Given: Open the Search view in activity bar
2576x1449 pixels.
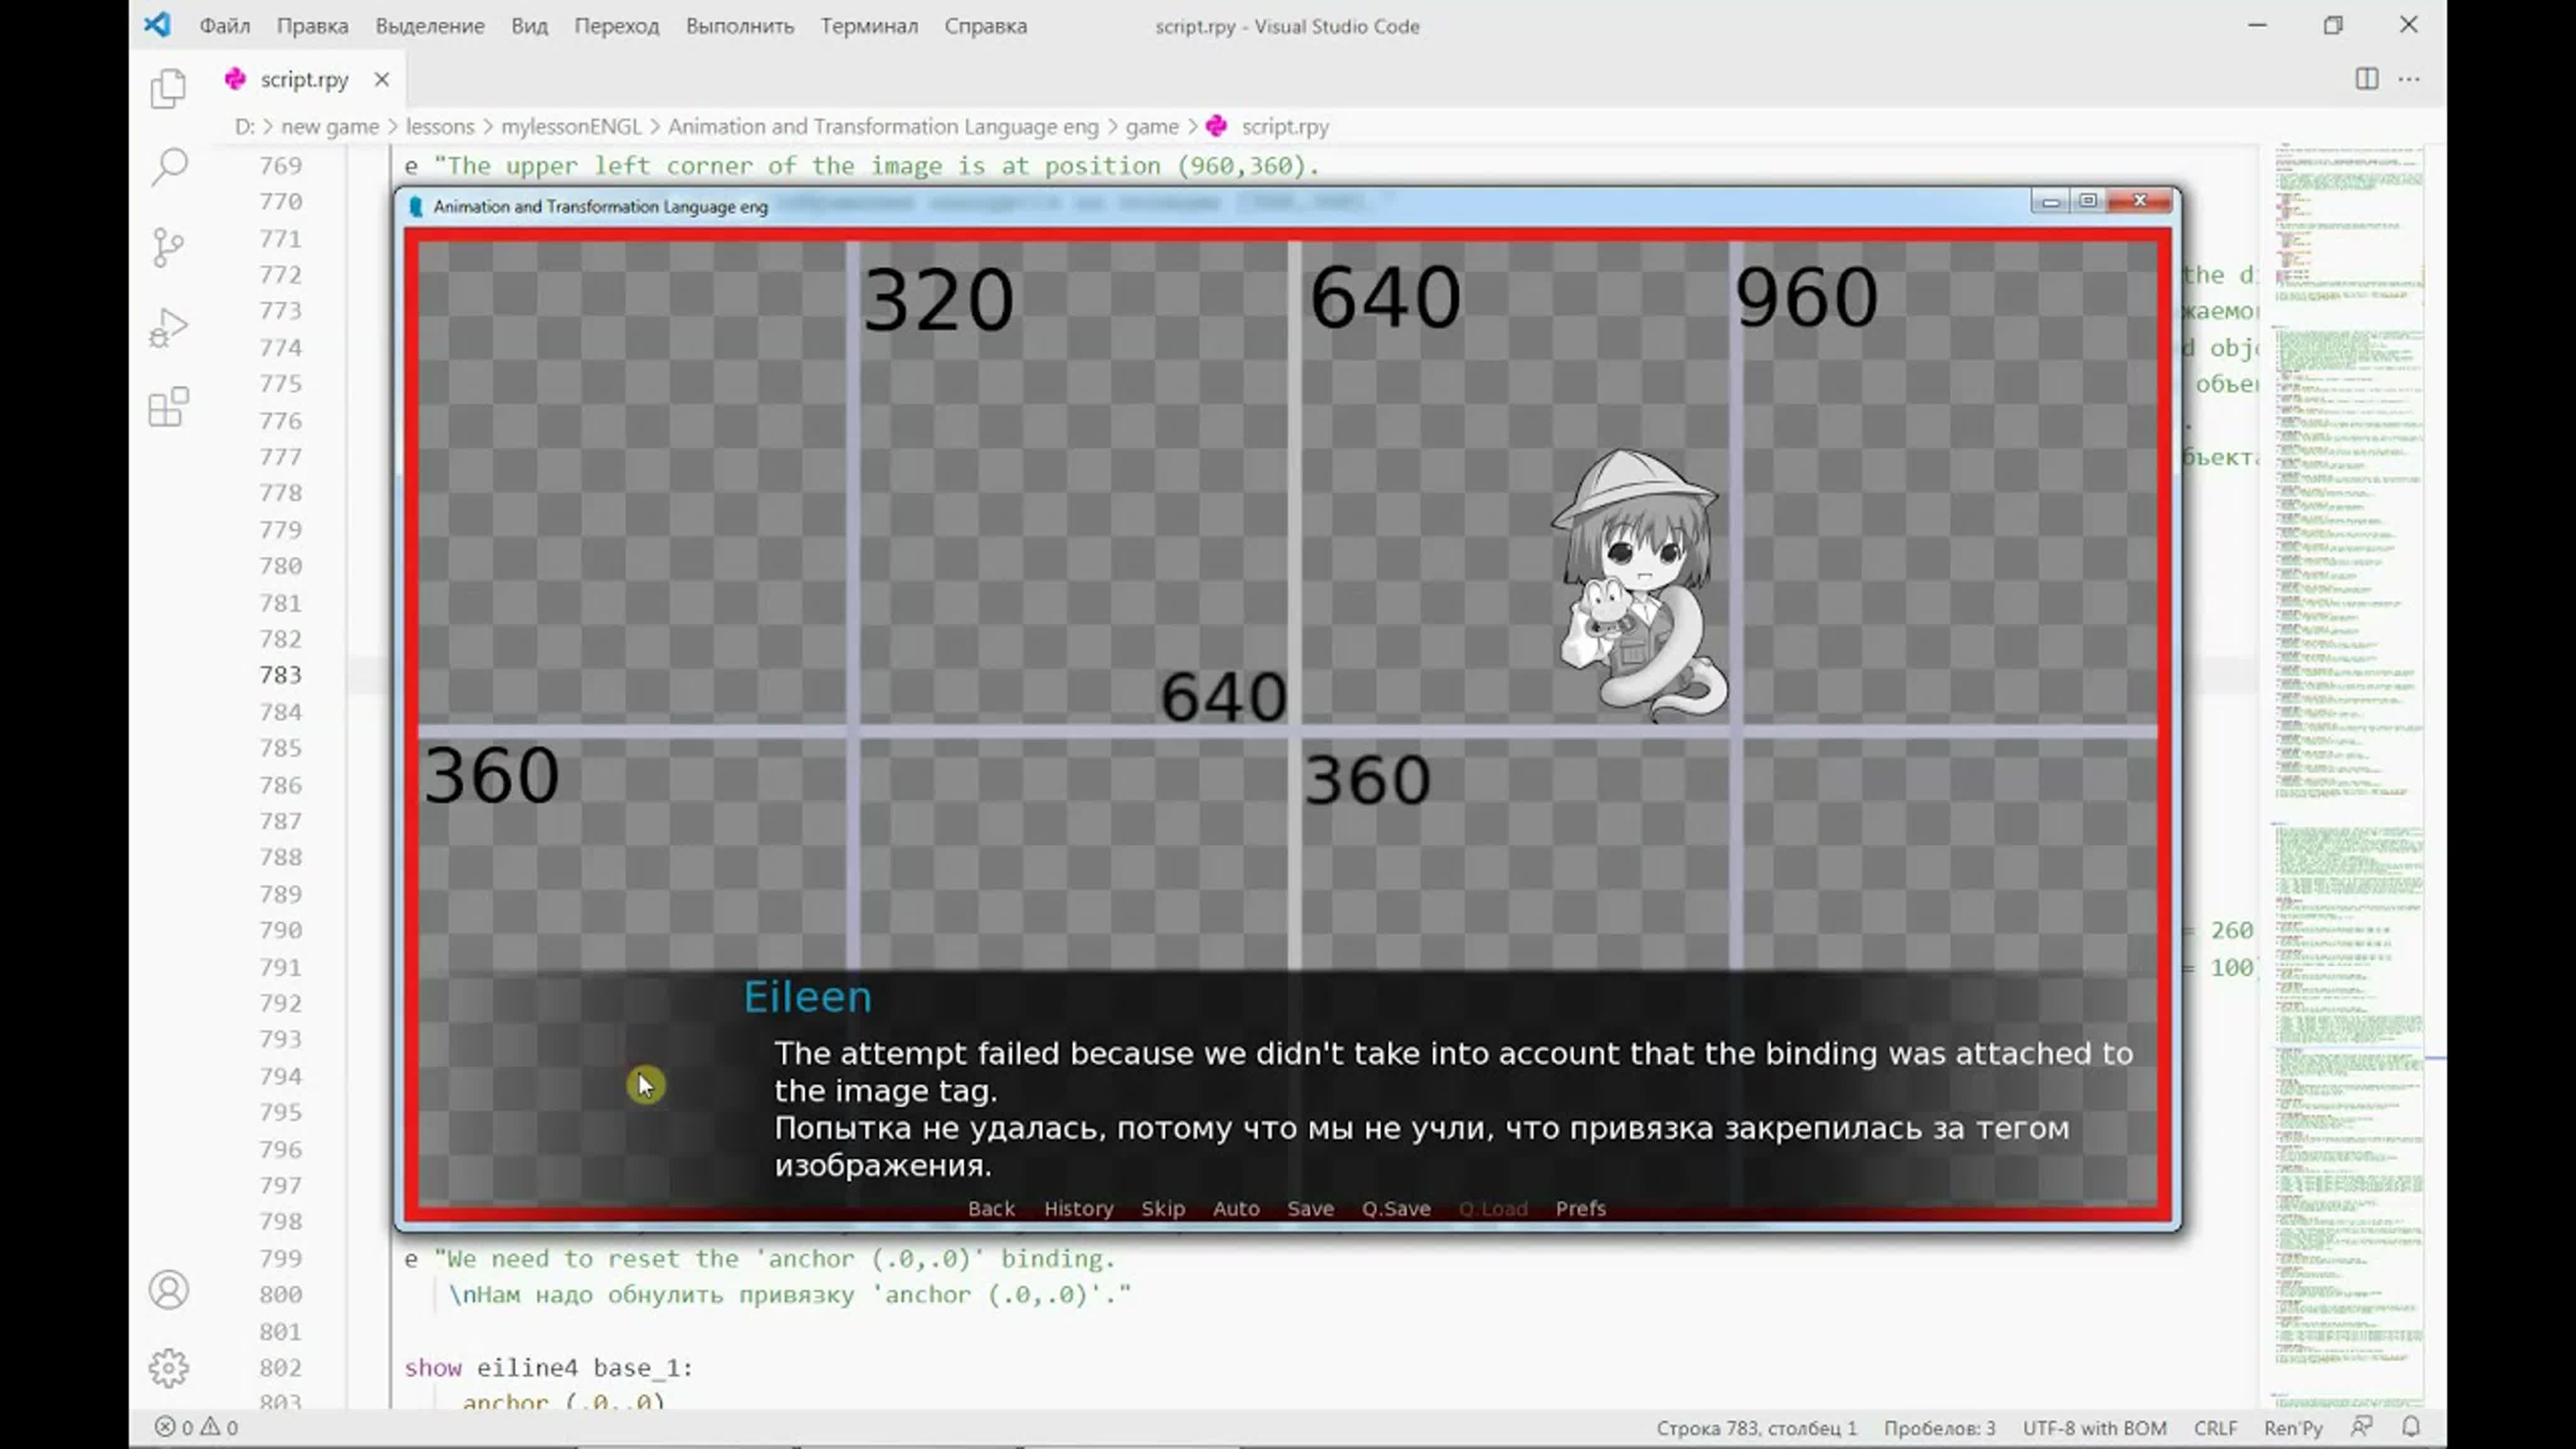Looking at the screenshot, I should point(168,167).
